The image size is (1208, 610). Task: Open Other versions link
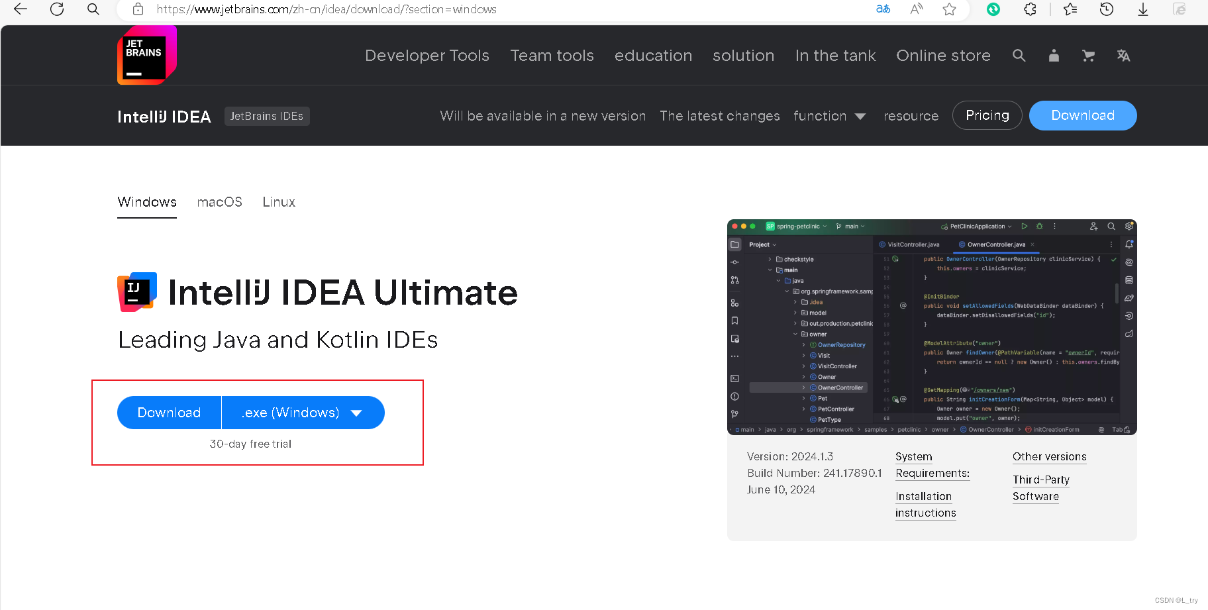[x=1049, y=456]
